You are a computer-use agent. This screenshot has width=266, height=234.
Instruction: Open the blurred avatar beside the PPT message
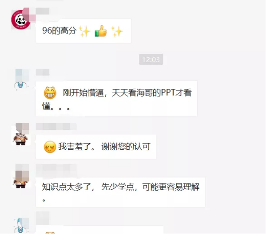(21, 78)
